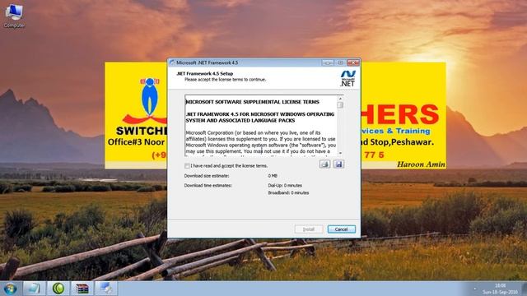This screenshot has height=296, width=527.
Task: Click the green circle taskbar application icon
Action: pos(58,289)
